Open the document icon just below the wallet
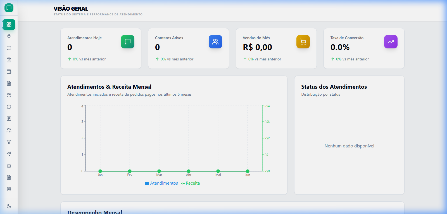The width and height of the screenshot is (447, 214). tap(9, 83)
